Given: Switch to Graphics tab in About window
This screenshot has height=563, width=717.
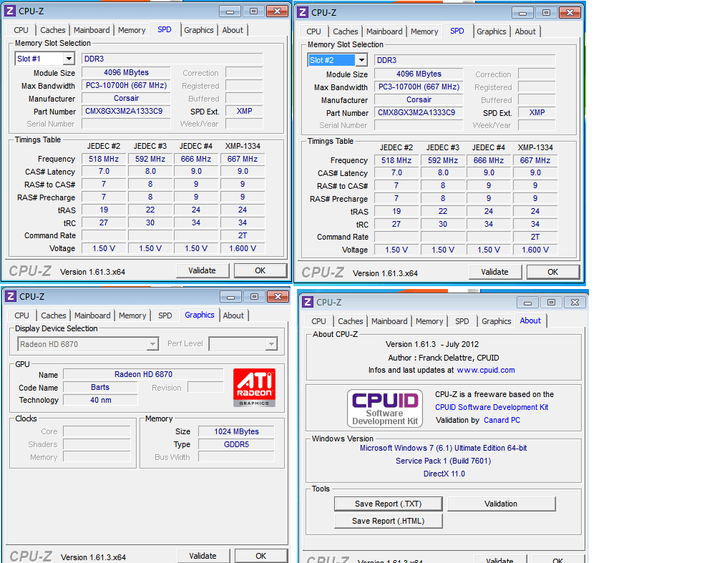Looking at the screenshot, I should tap(496, 321).
